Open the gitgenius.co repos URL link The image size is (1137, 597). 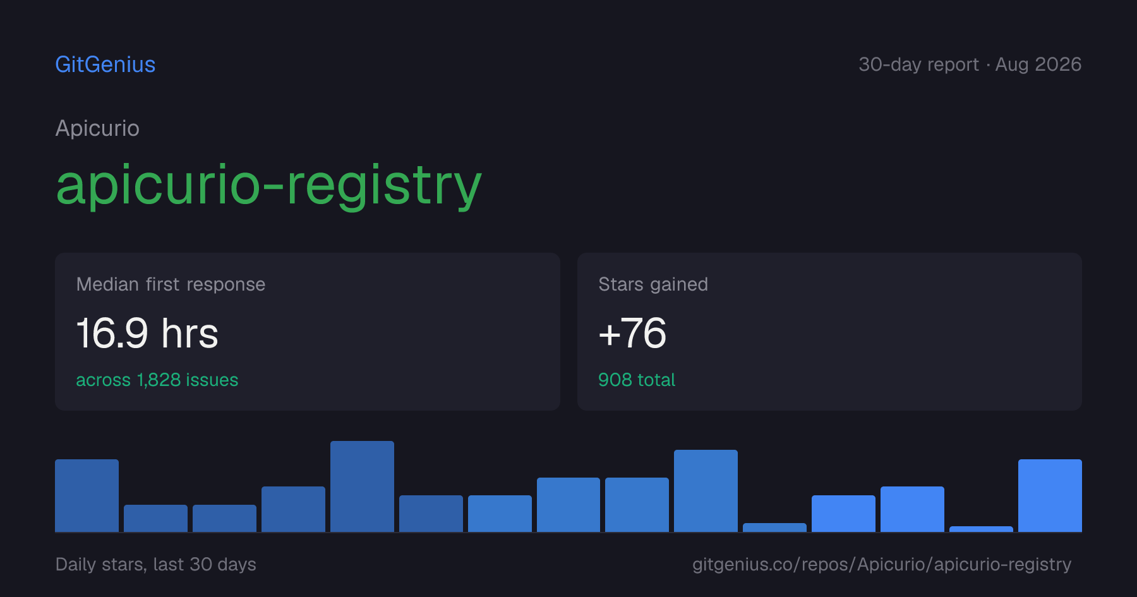click(882, 564)
